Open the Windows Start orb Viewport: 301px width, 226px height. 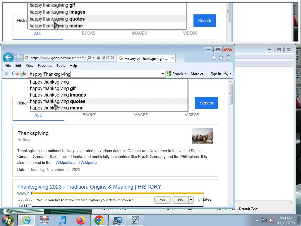pyautogui.click(x=8, y=220)
